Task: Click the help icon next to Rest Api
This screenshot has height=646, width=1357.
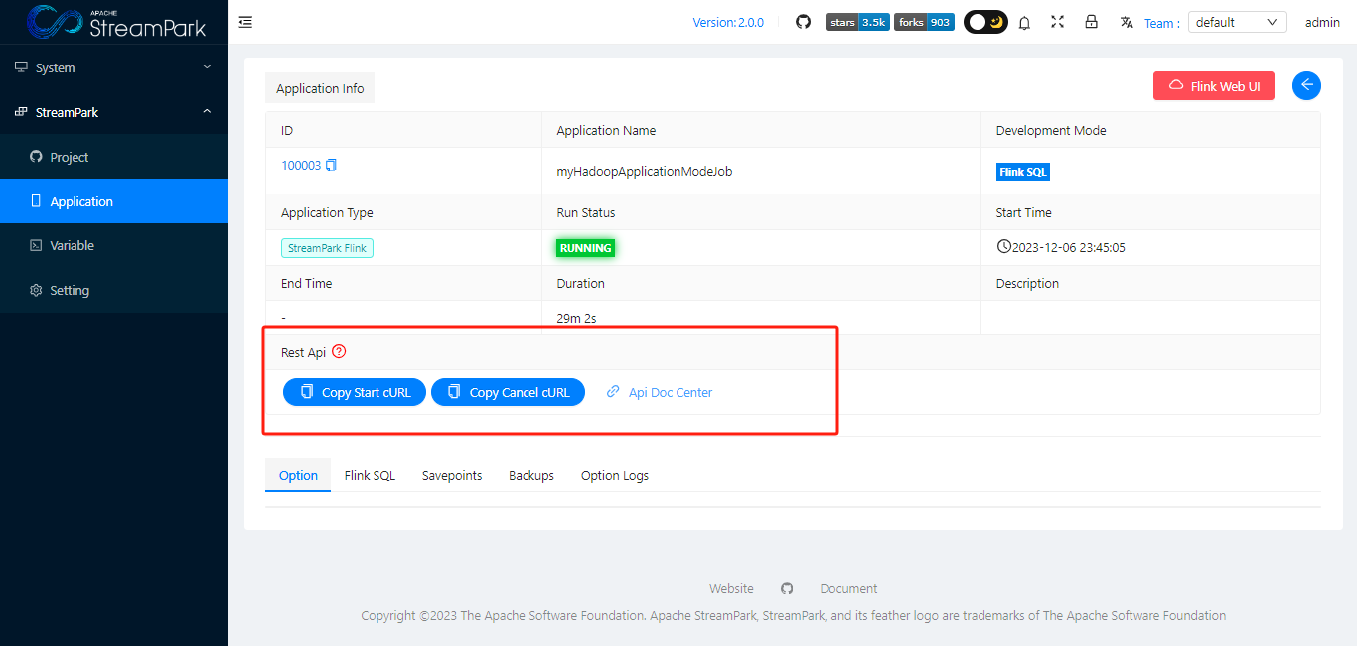Action: 339,351
